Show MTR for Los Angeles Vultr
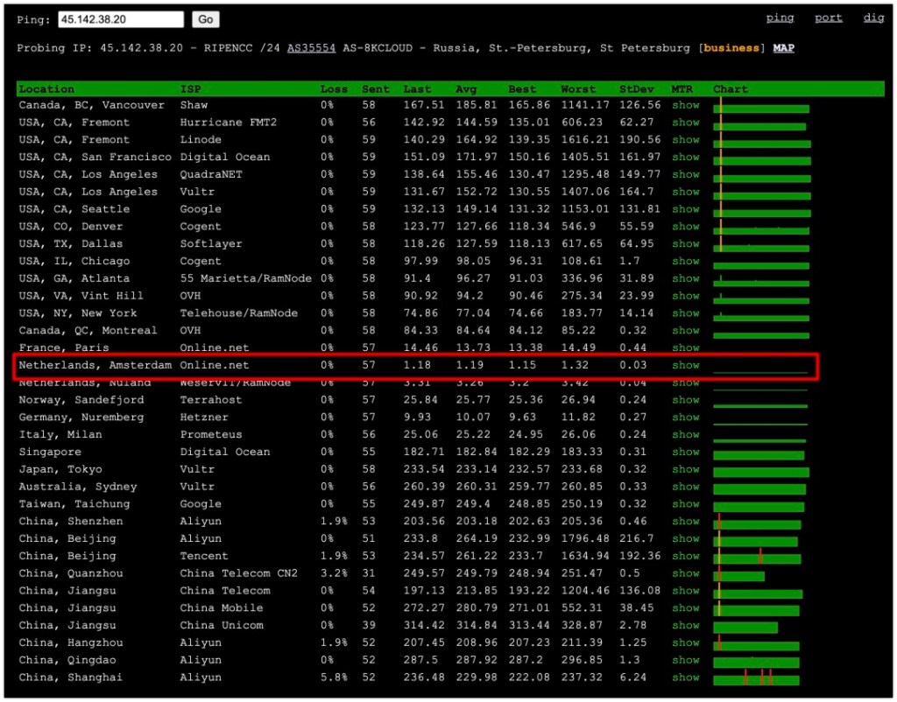The width and height of the screenshot is (897, 702). pos(685,192)
